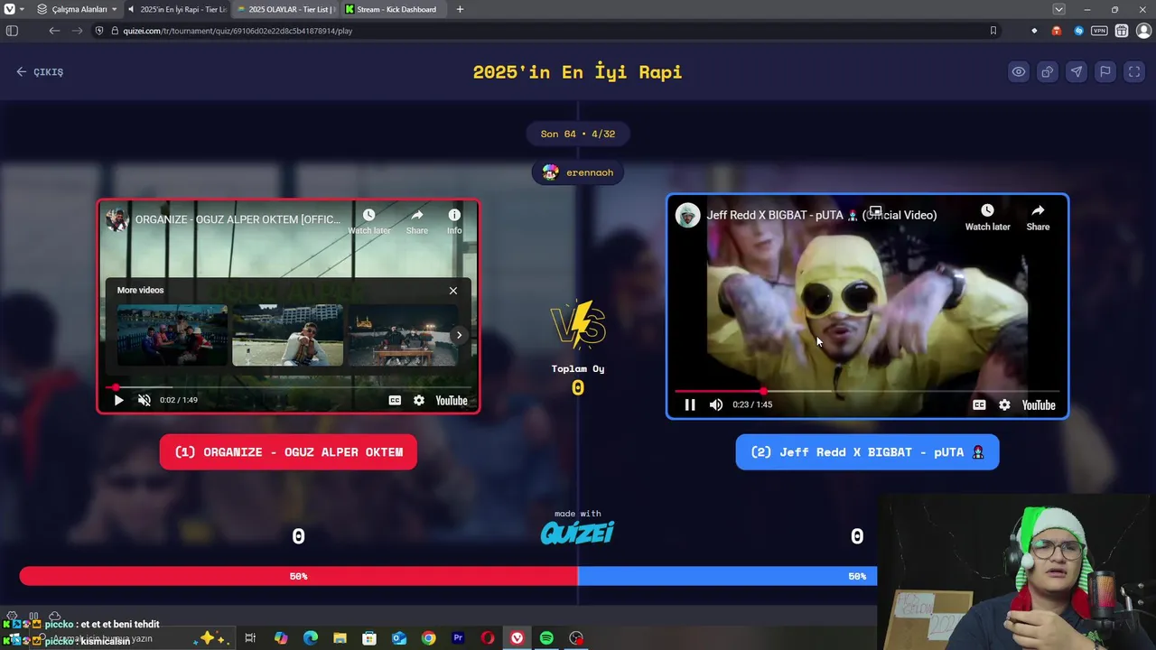Click Info on the ORGANIZE video

point(454,221)
